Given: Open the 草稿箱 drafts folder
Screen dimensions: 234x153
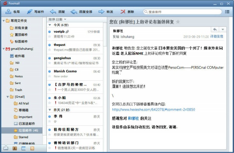Looking at the screenshot, I should 21,110.
